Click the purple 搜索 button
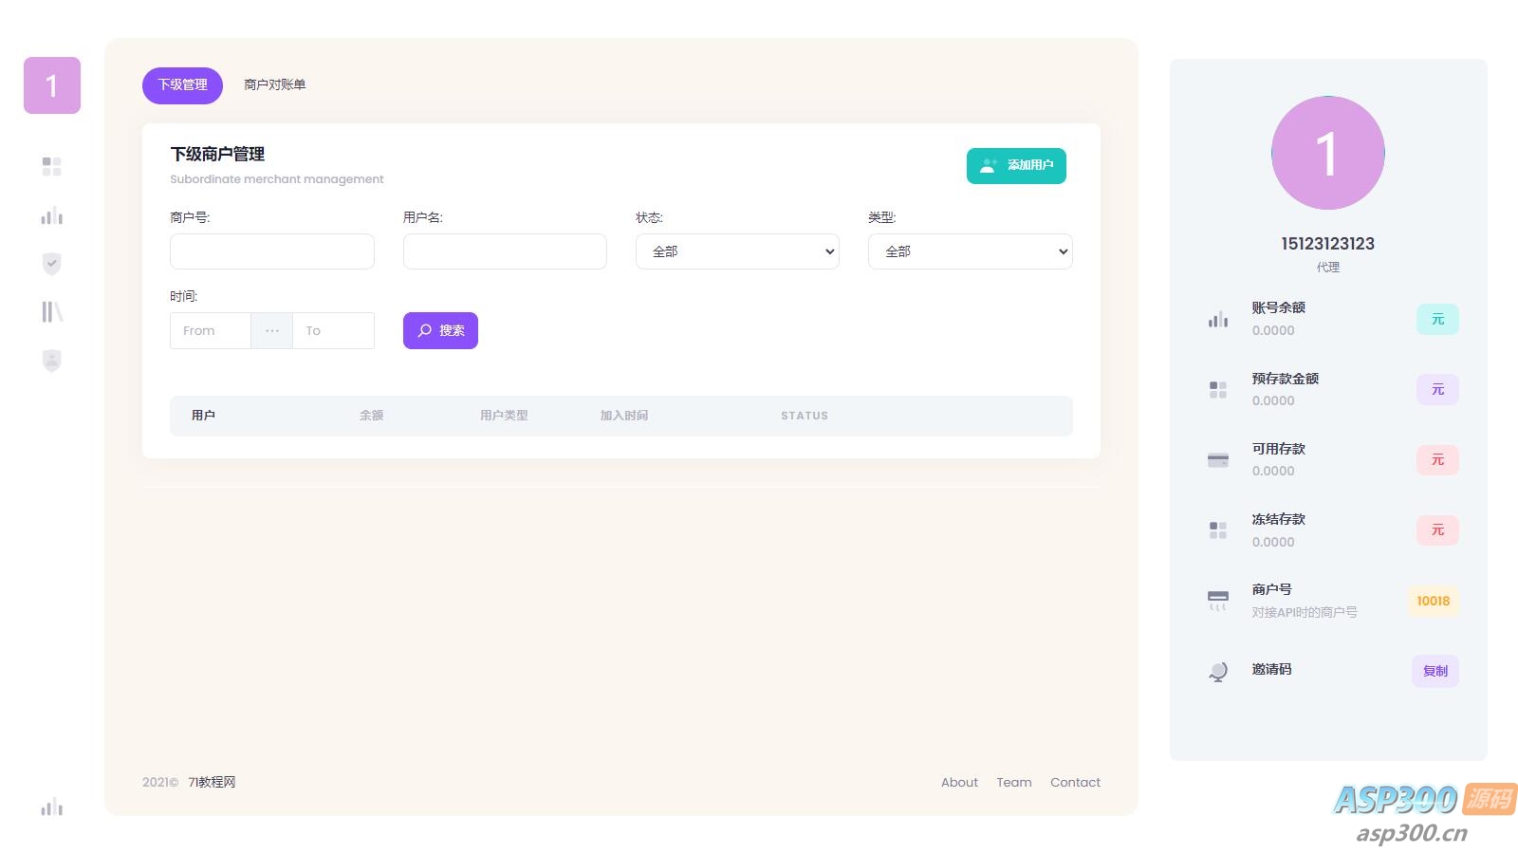Screen dimensions: 1518x854 pyautogui.click(x=440, y=331)
